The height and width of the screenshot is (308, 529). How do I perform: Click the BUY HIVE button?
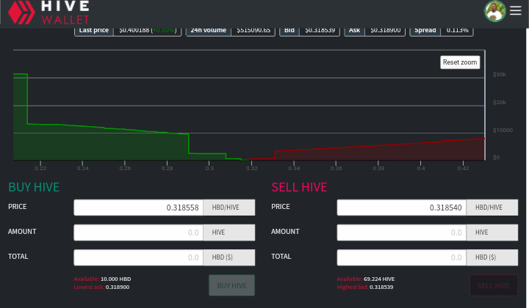click(x=231, y=285)
